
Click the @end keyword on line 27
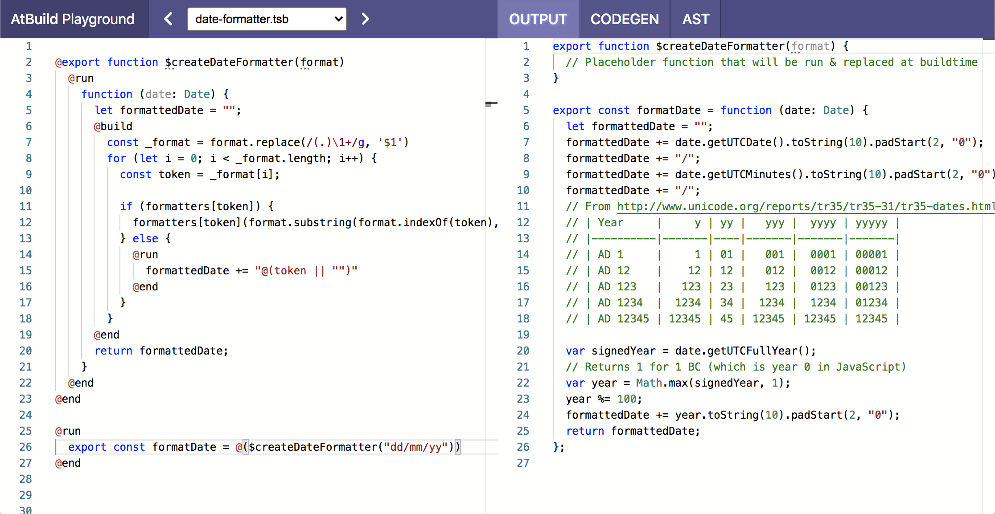[67, 463]
